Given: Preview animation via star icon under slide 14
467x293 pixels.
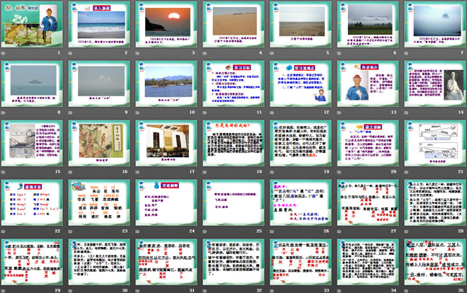Looking at the screenshot, I should (x=407, y=113).
